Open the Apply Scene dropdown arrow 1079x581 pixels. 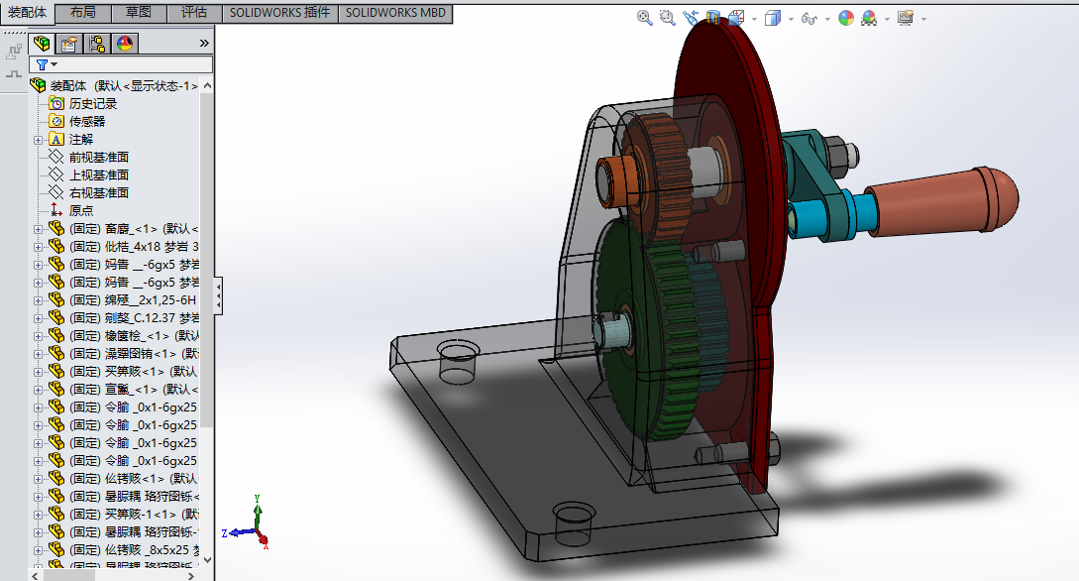click(887, 19)
